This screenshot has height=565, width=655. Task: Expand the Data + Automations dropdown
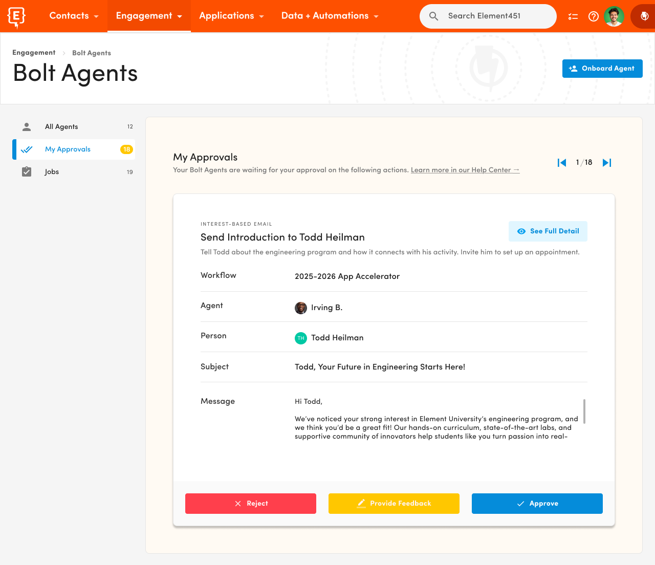click(330, 16)
